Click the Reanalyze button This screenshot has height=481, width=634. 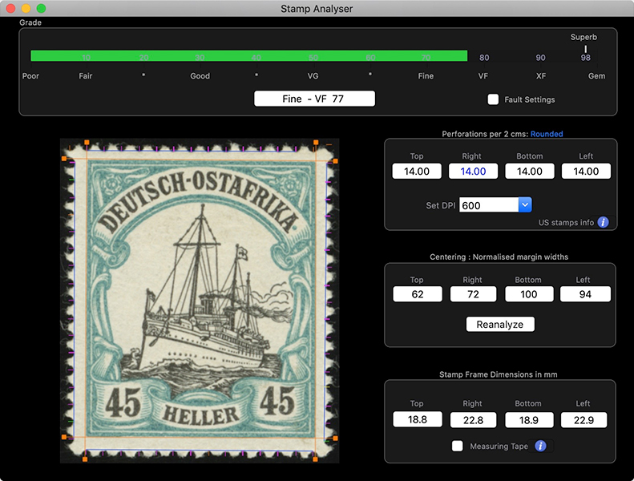point(500,324)
